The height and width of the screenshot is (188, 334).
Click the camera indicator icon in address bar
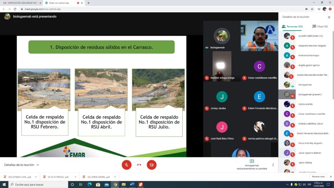[x=307, y=9]
